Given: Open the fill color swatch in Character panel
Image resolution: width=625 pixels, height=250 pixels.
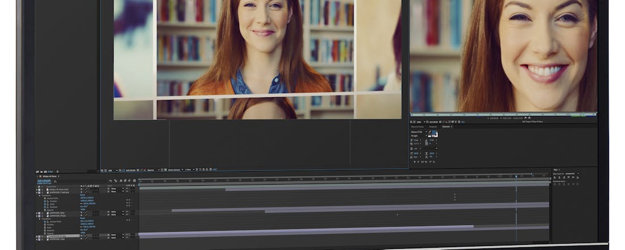Looking at the screenshot, I should click(x=435, y=133).
